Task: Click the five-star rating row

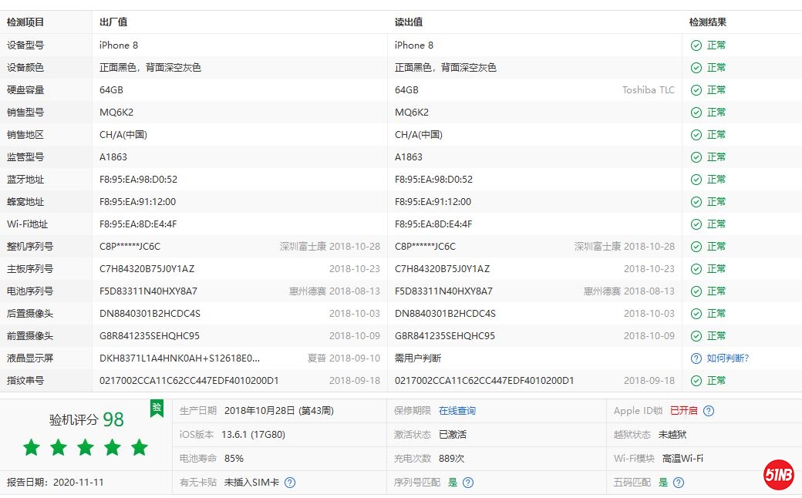Action: [x=86, y=447]
